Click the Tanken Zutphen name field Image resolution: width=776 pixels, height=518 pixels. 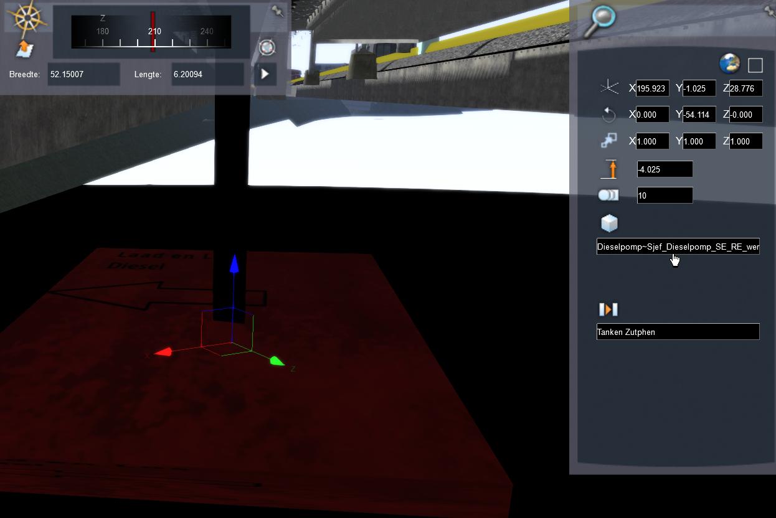(678, 332)
